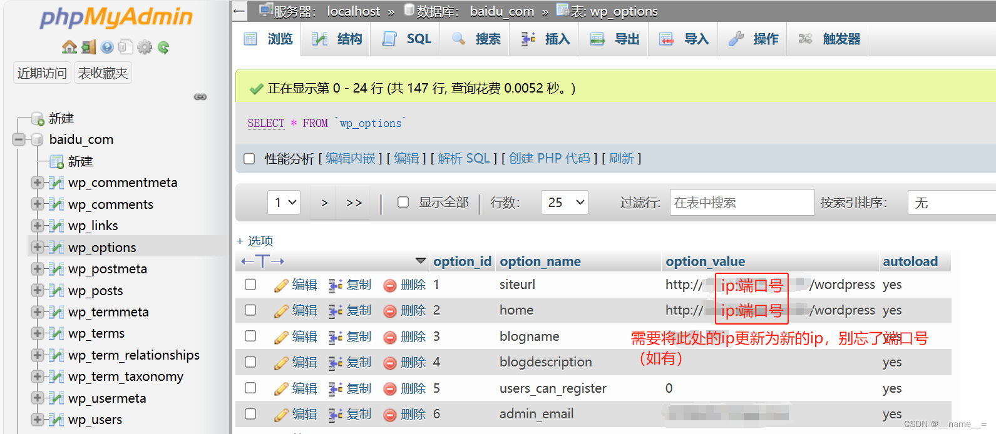The width and height of the screenshot is (996, 434).
Task: Open the 按索引排序 sort by index dropdown
Action: click(952, 202)
